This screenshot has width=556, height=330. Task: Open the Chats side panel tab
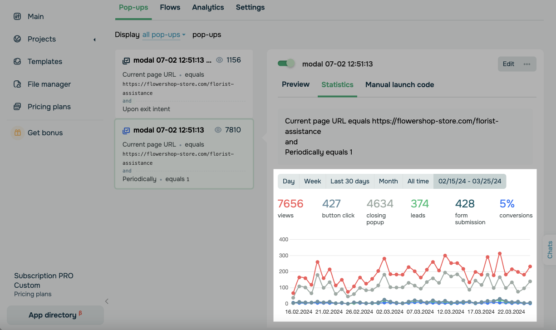[550, 250]
